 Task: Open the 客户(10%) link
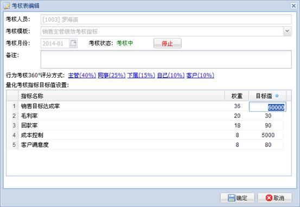point(200,75)
